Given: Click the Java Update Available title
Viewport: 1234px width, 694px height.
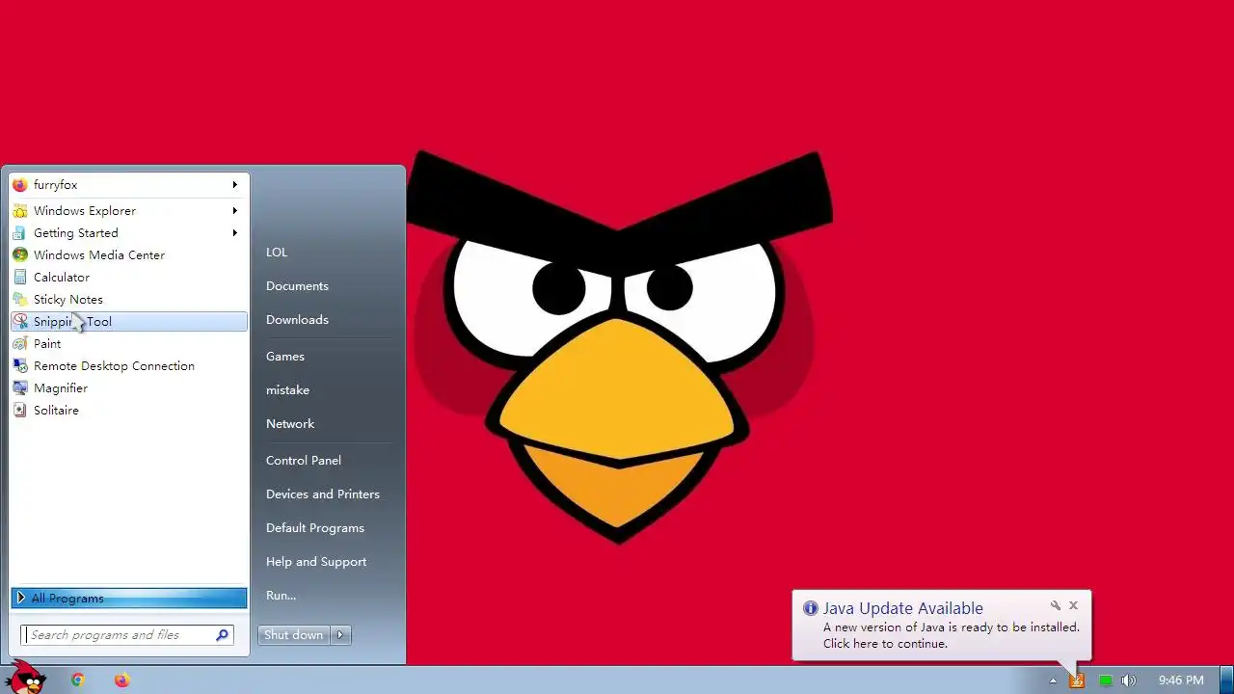Looking at the screenshot, I should (x=902, y=608).
